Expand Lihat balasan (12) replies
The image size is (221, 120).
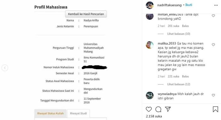(179, 84)
